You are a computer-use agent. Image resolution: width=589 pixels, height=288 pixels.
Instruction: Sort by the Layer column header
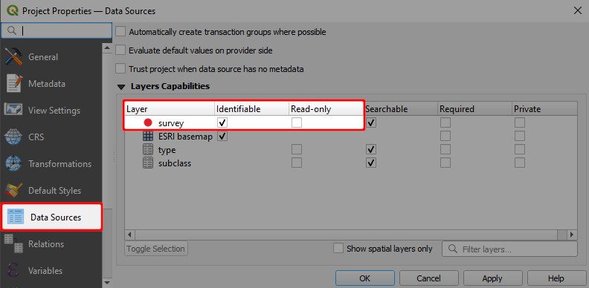click(x=170, y=109)
